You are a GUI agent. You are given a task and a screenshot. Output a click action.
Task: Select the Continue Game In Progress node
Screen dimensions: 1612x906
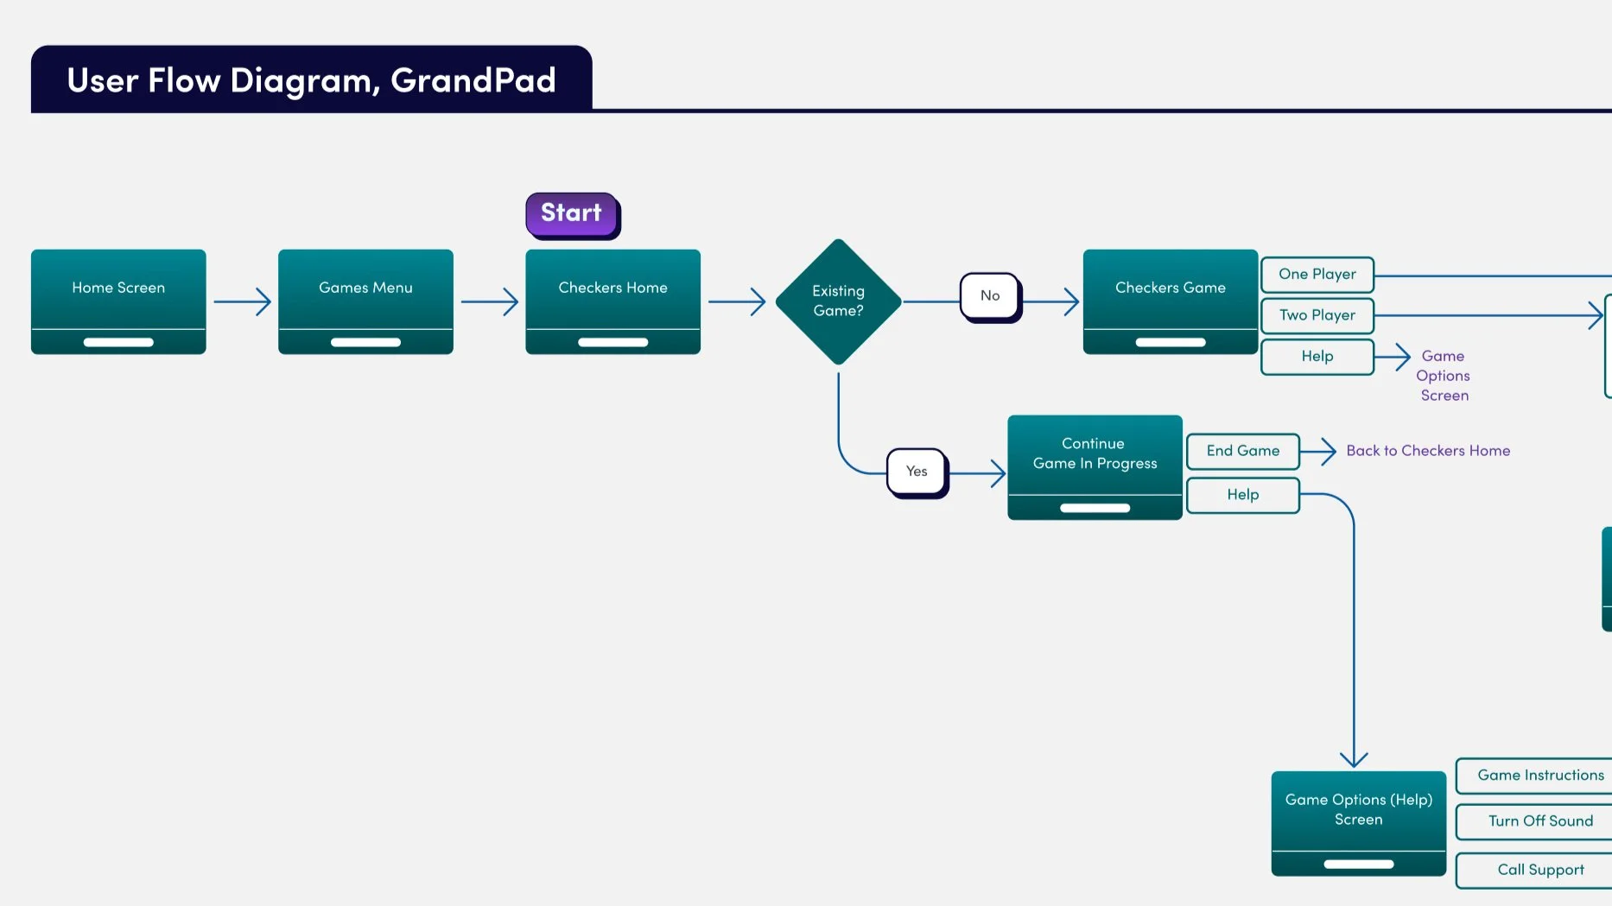pos(1095,467)
